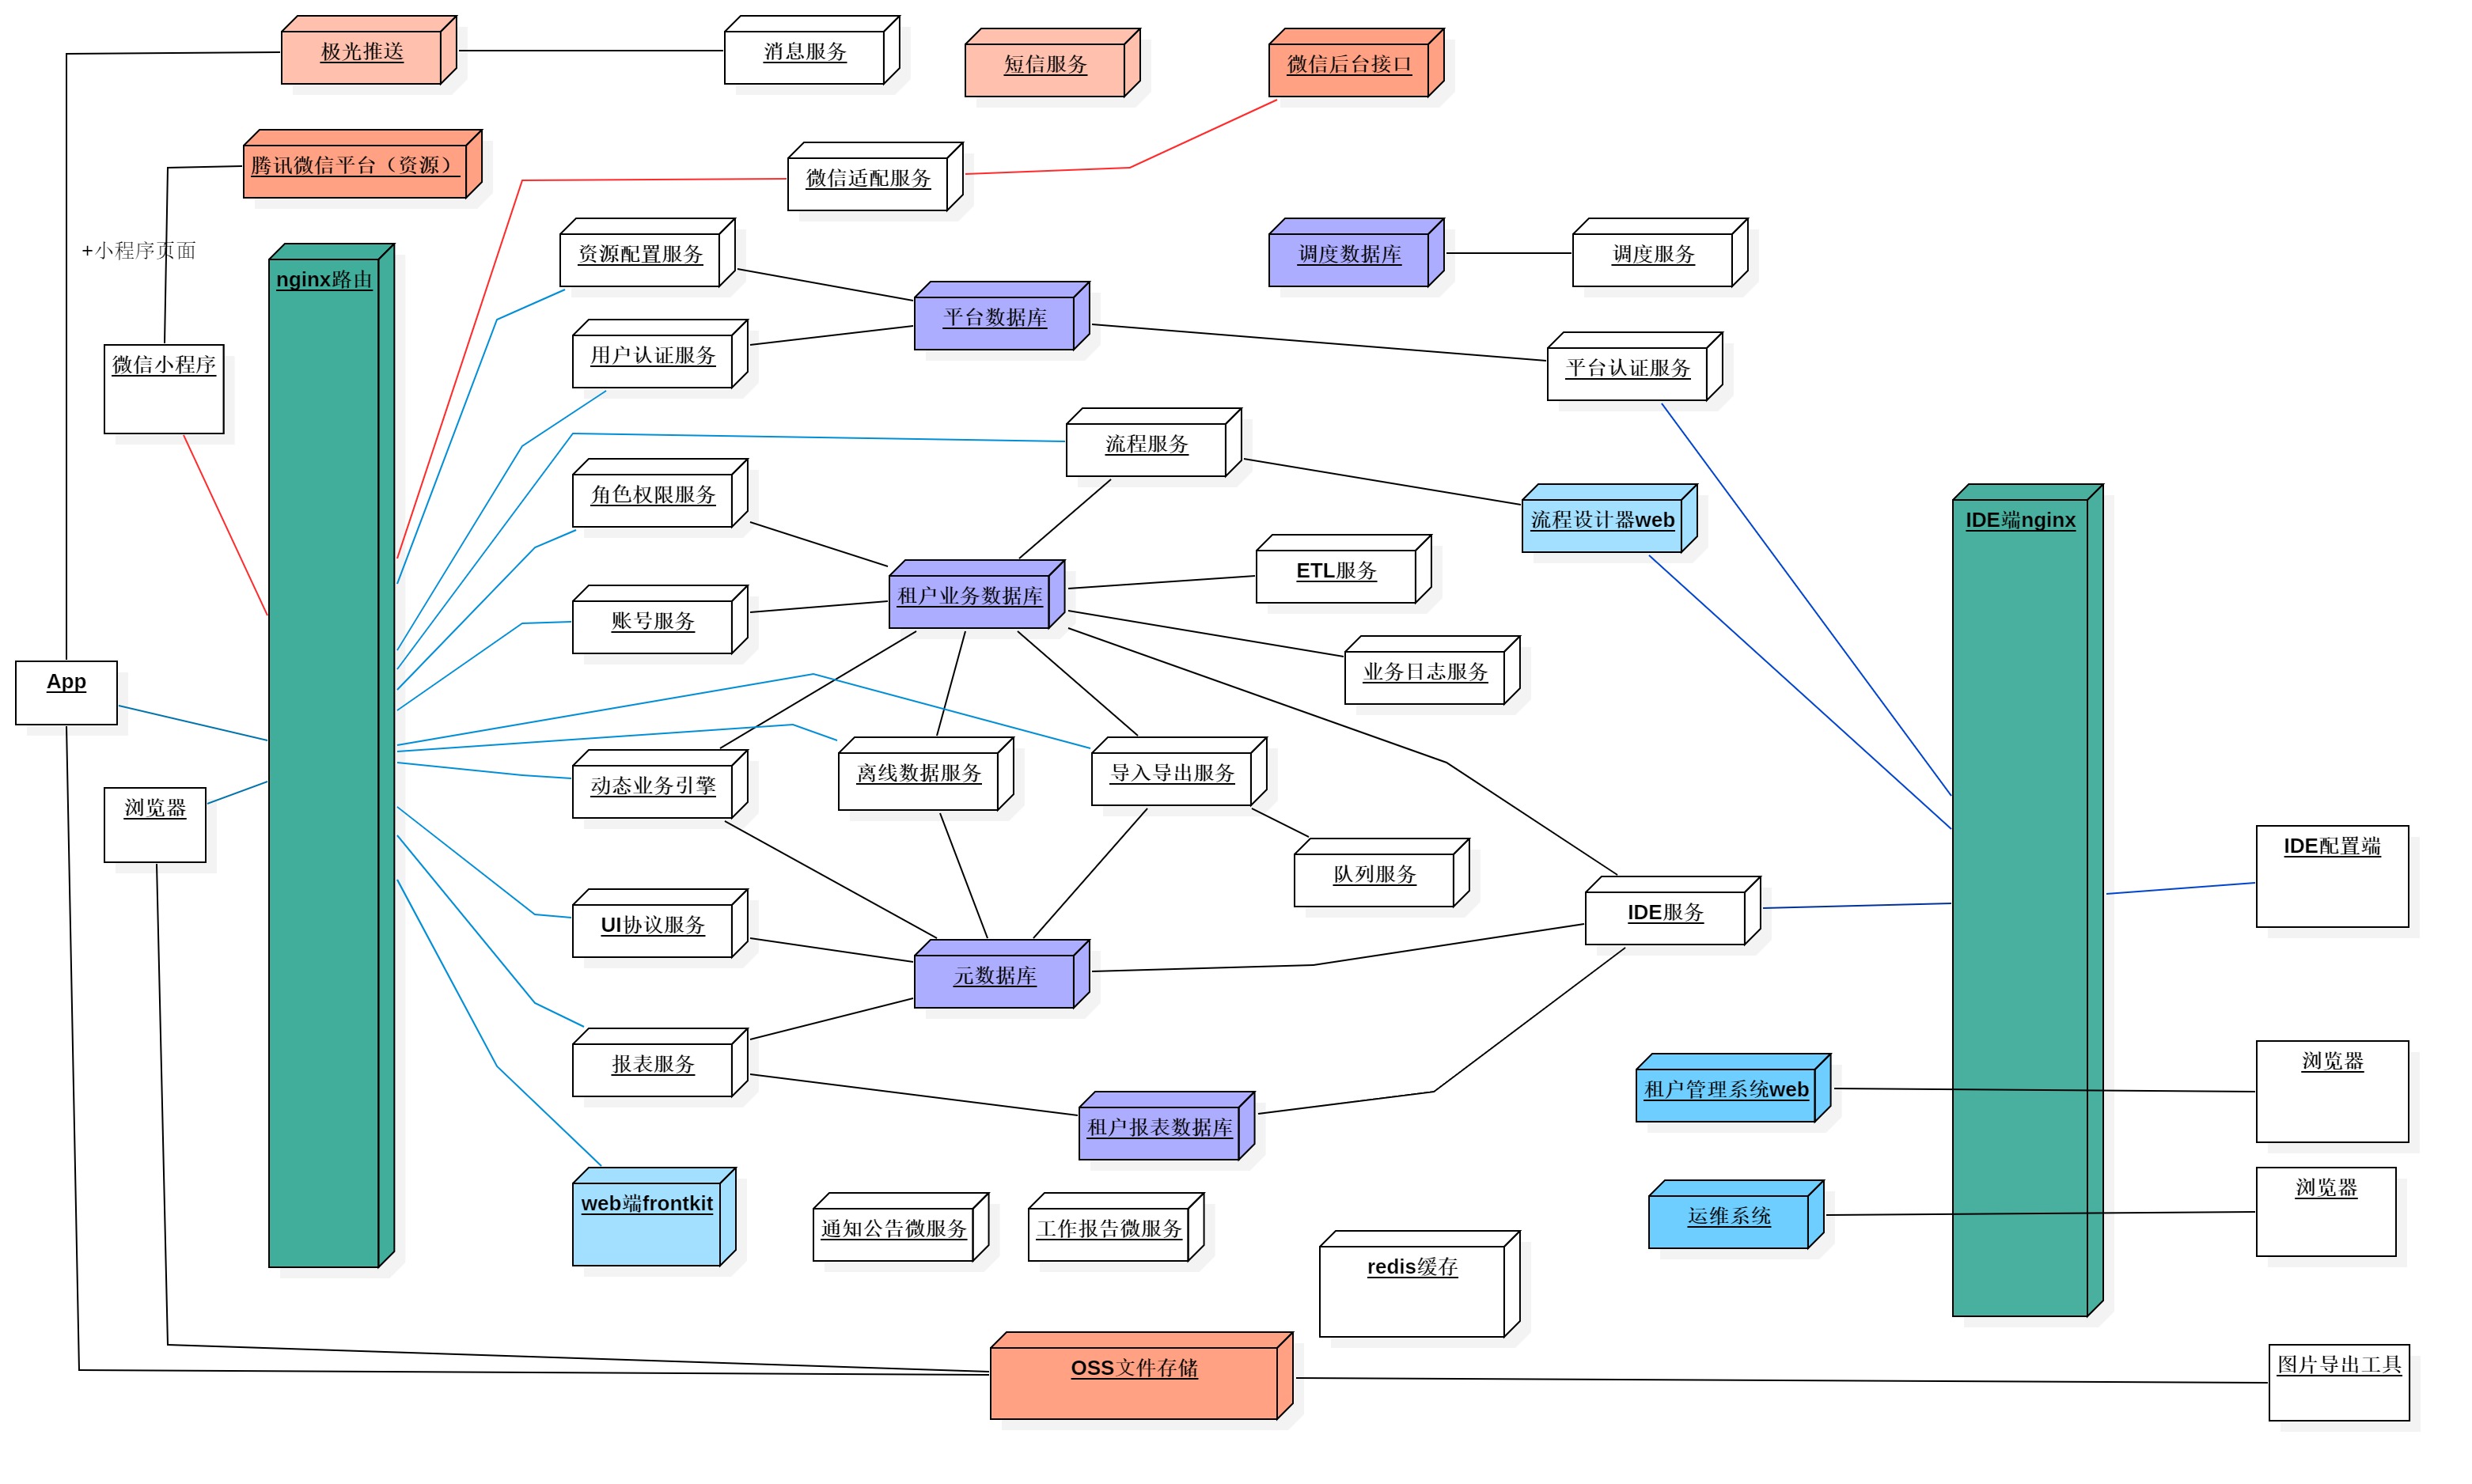The image size is (2472, 1484).
Task: Click the 租户业务数据库 node
Action: click(x=968, y=600)
